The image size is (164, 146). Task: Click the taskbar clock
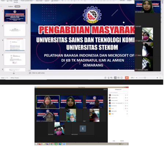[x=125, y=144]
